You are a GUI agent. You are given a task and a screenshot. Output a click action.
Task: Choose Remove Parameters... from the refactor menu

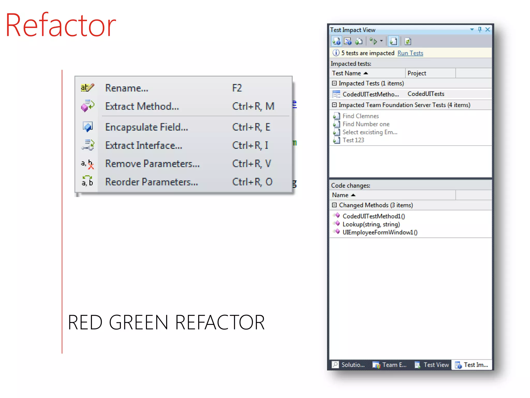tap(184, 164)
